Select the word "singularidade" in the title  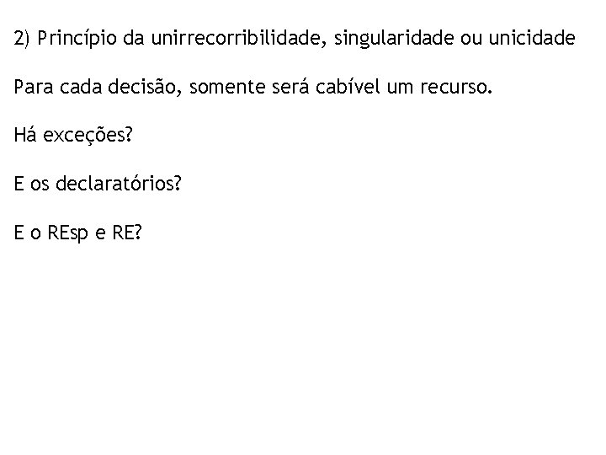point(380,39)
